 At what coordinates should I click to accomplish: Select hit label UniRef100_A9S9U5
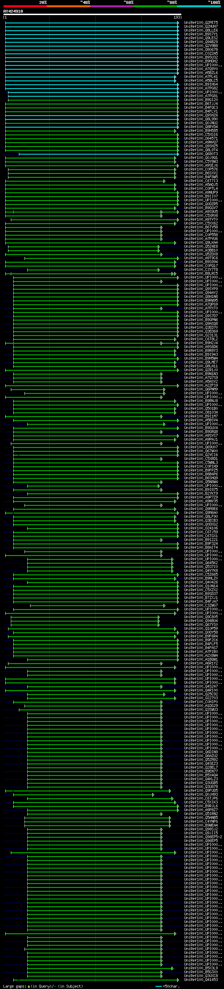(x=201, y=212)
